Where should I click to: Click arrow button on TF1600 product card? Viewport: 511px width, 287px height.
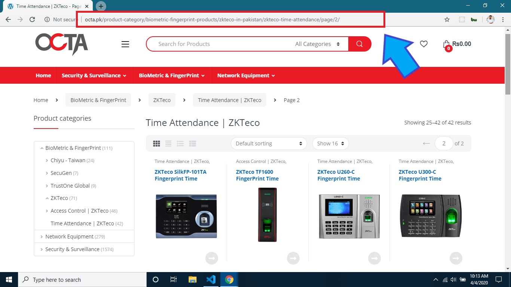(293, 258)
